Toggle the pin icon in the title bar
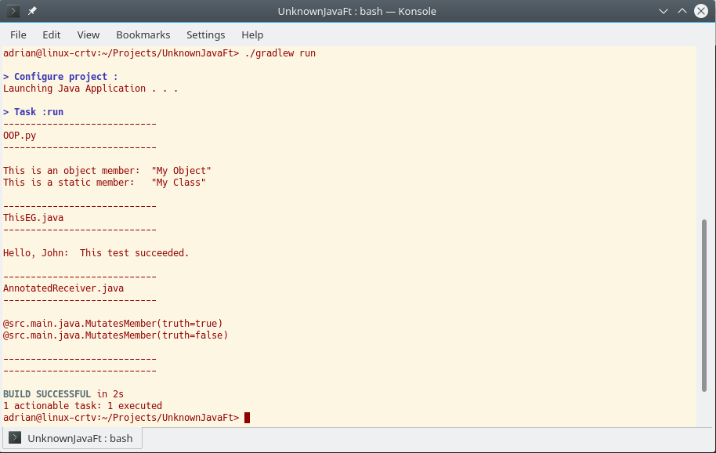This screenshot has width=716, height=453. pos(32,11)
